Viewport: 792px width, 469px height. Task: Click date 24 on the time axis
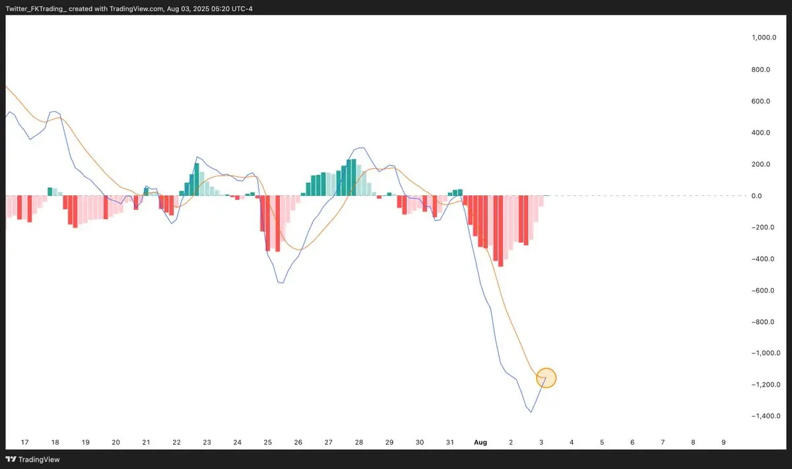coord(238,442)
